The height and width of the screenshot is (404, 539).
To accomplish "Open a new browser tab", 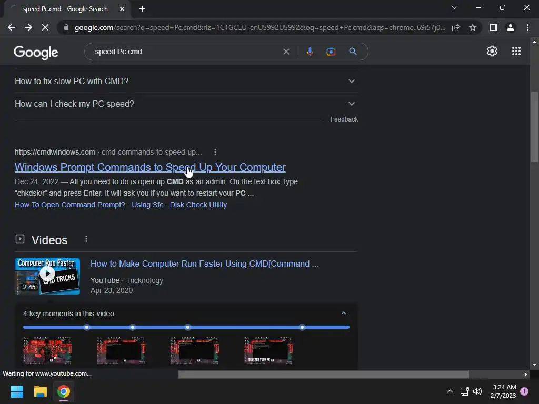I will tap(142, 9).
